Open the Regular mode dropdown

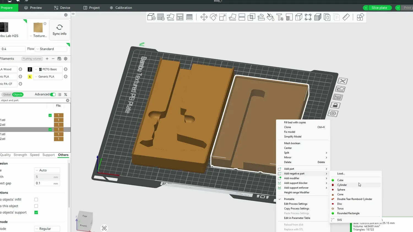pyautogui.click(x=47, y=229)
